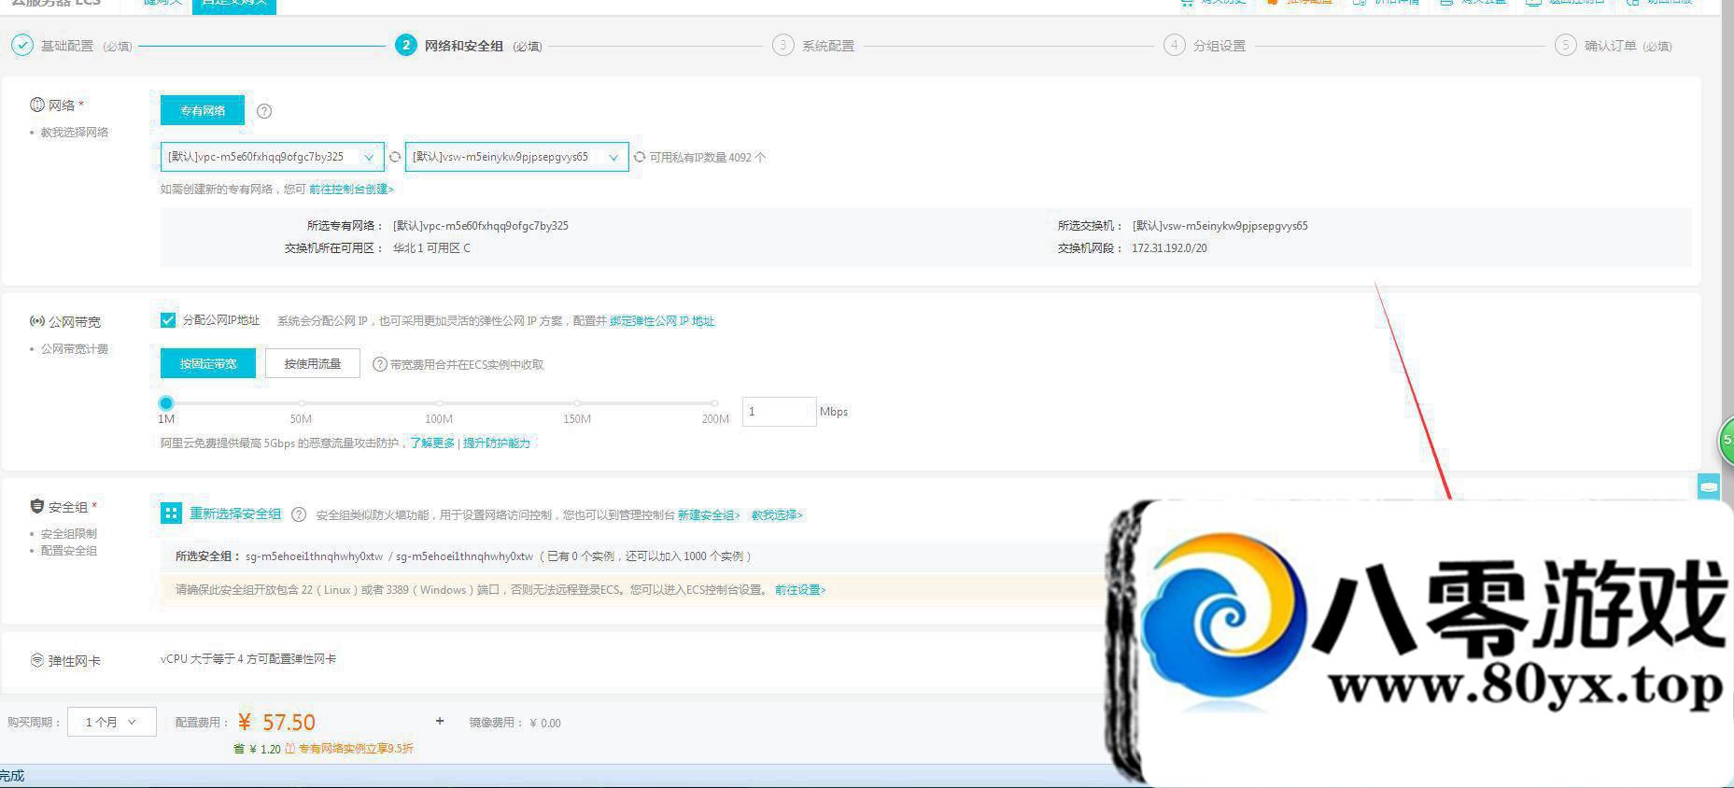Viewport: 1734px width, 788px height.
Task: Click the discount tag icon near 9.5折
Action: 290,749
